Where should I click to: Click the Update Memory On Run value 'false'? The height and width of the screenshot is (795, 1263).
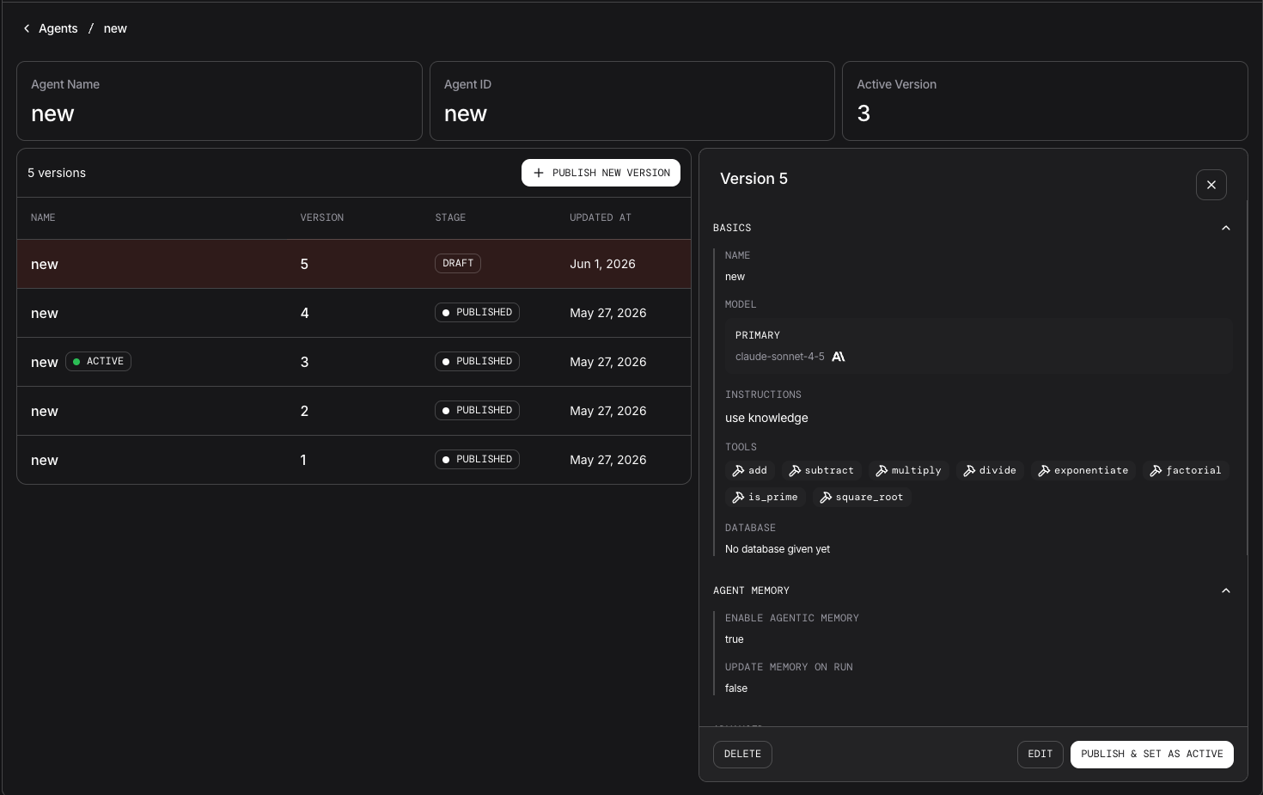pyautogui.click(x=736, y=688)
